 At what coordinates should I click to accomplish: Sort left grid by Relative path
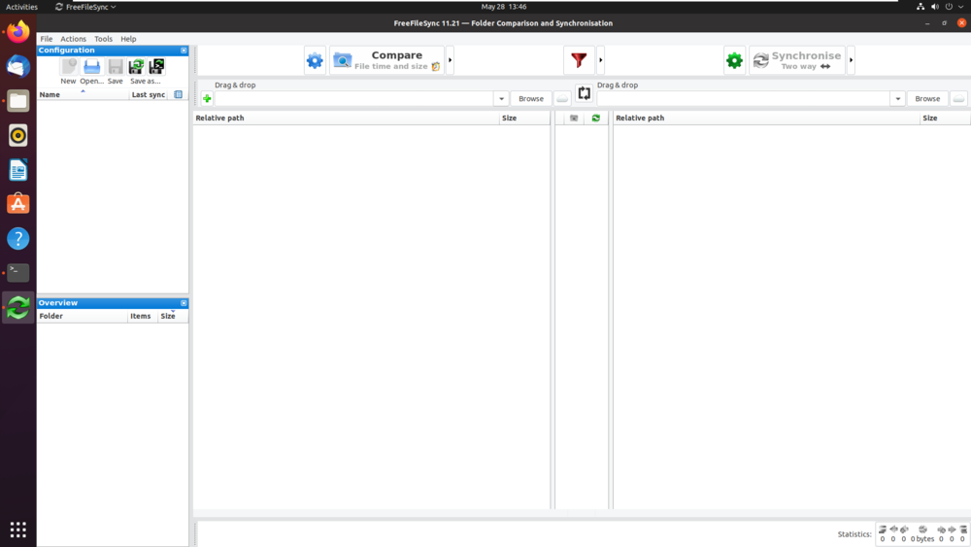tap(347, 118)
